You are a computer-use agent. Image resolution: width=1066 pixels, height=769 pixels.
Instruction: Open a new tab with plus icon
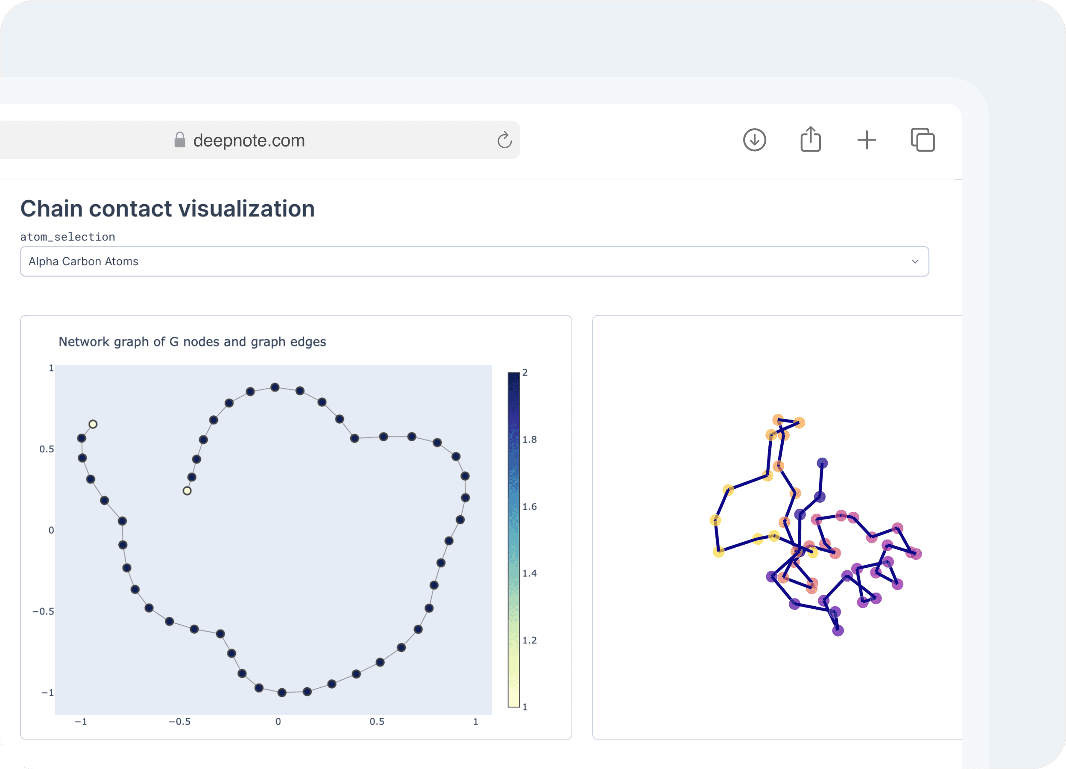point(866,140)
